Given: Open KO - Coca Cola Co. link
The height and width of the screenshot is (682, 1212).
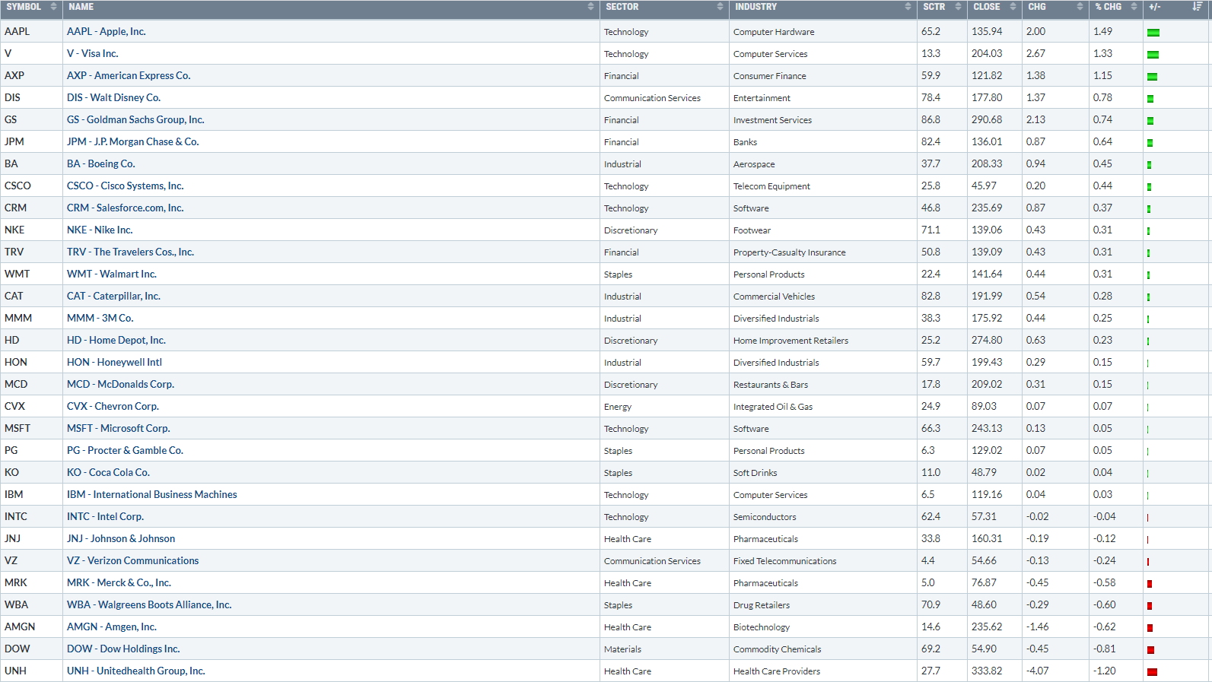Looking at the screenshot, I should (108, 472).
